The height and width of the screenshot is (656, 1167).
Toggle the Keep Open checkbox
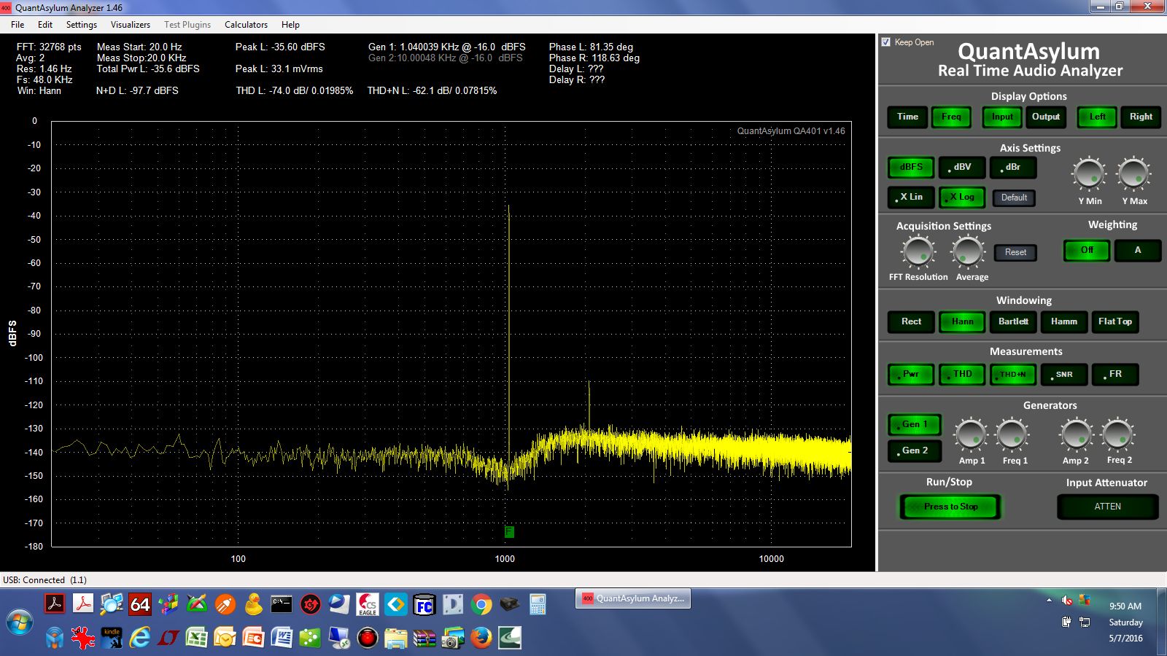[x=886, y=42]
